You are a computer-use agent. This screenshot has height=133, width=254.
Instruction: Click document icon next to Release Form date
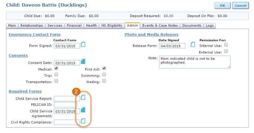[193, 45]
